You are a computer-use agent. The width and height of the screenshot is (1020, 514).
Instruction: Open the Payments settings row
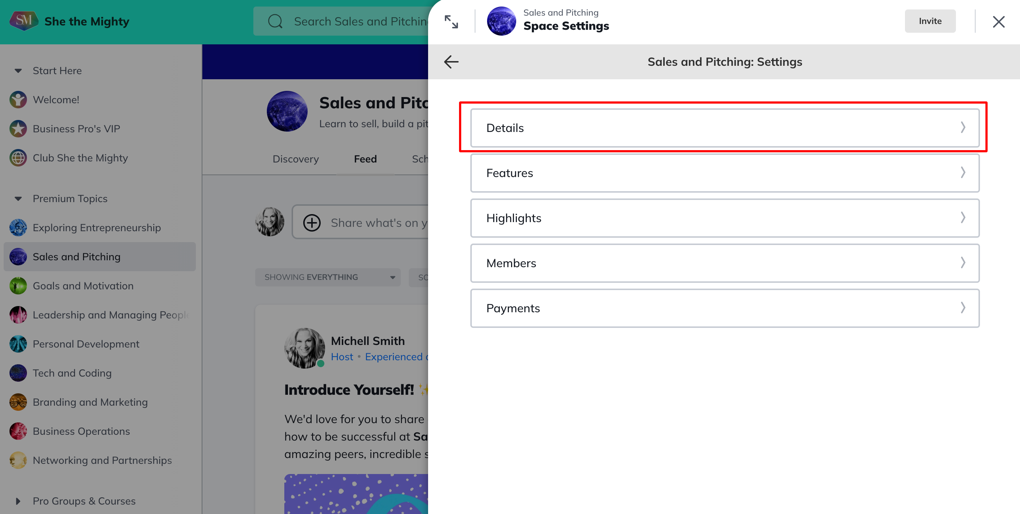tap(725, 308)
